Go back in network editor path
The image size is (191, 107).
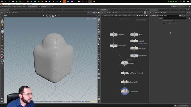(102, 12)
